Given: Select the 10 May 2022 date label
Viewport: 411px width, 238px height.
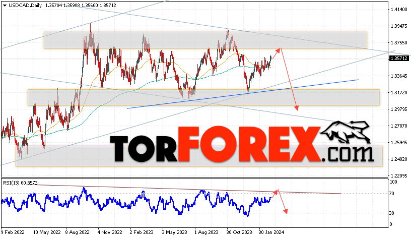Looking at the screenshot, I should [x=47, y=232].
